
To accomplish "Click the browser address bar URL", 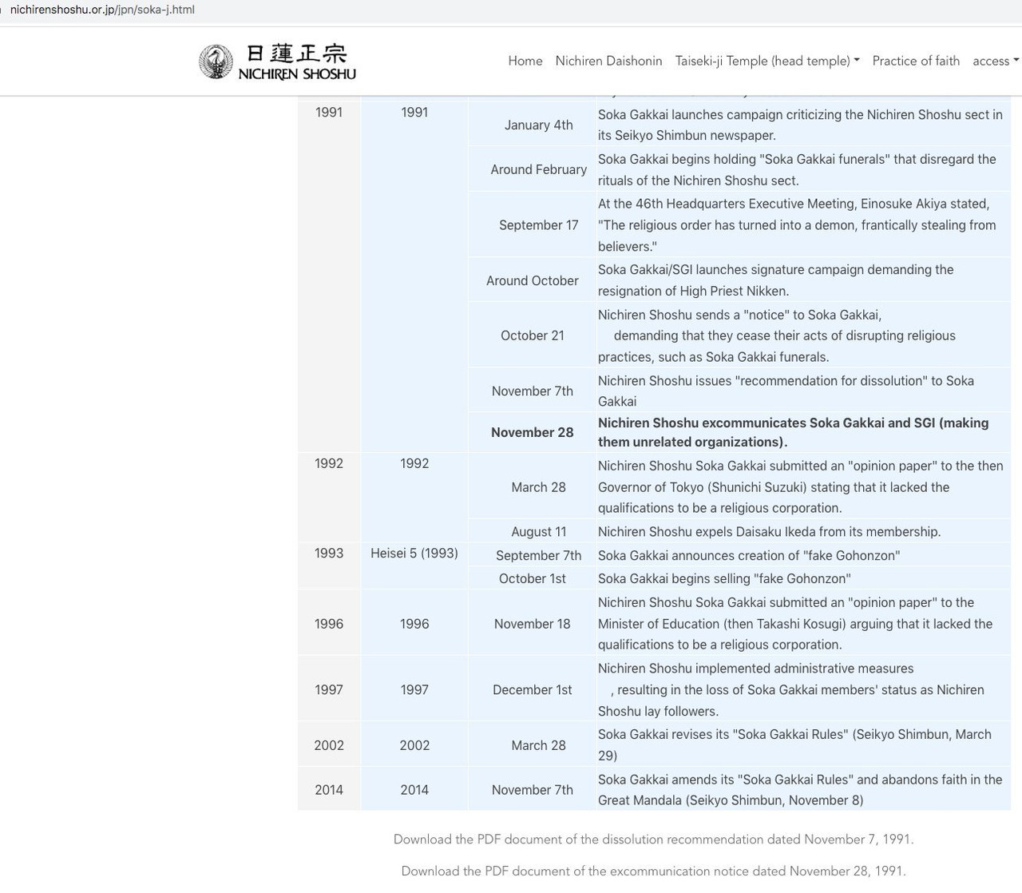I will [x=102, y=10].
